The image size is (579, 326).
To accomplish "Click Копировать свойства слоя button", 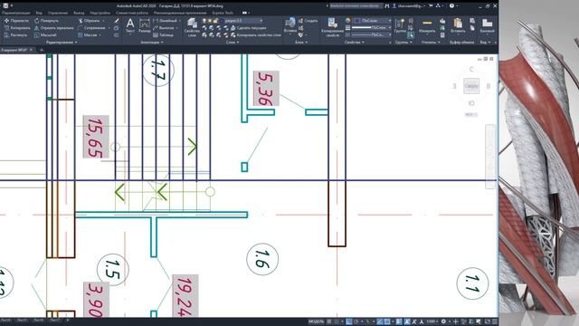I will (255, 34).
